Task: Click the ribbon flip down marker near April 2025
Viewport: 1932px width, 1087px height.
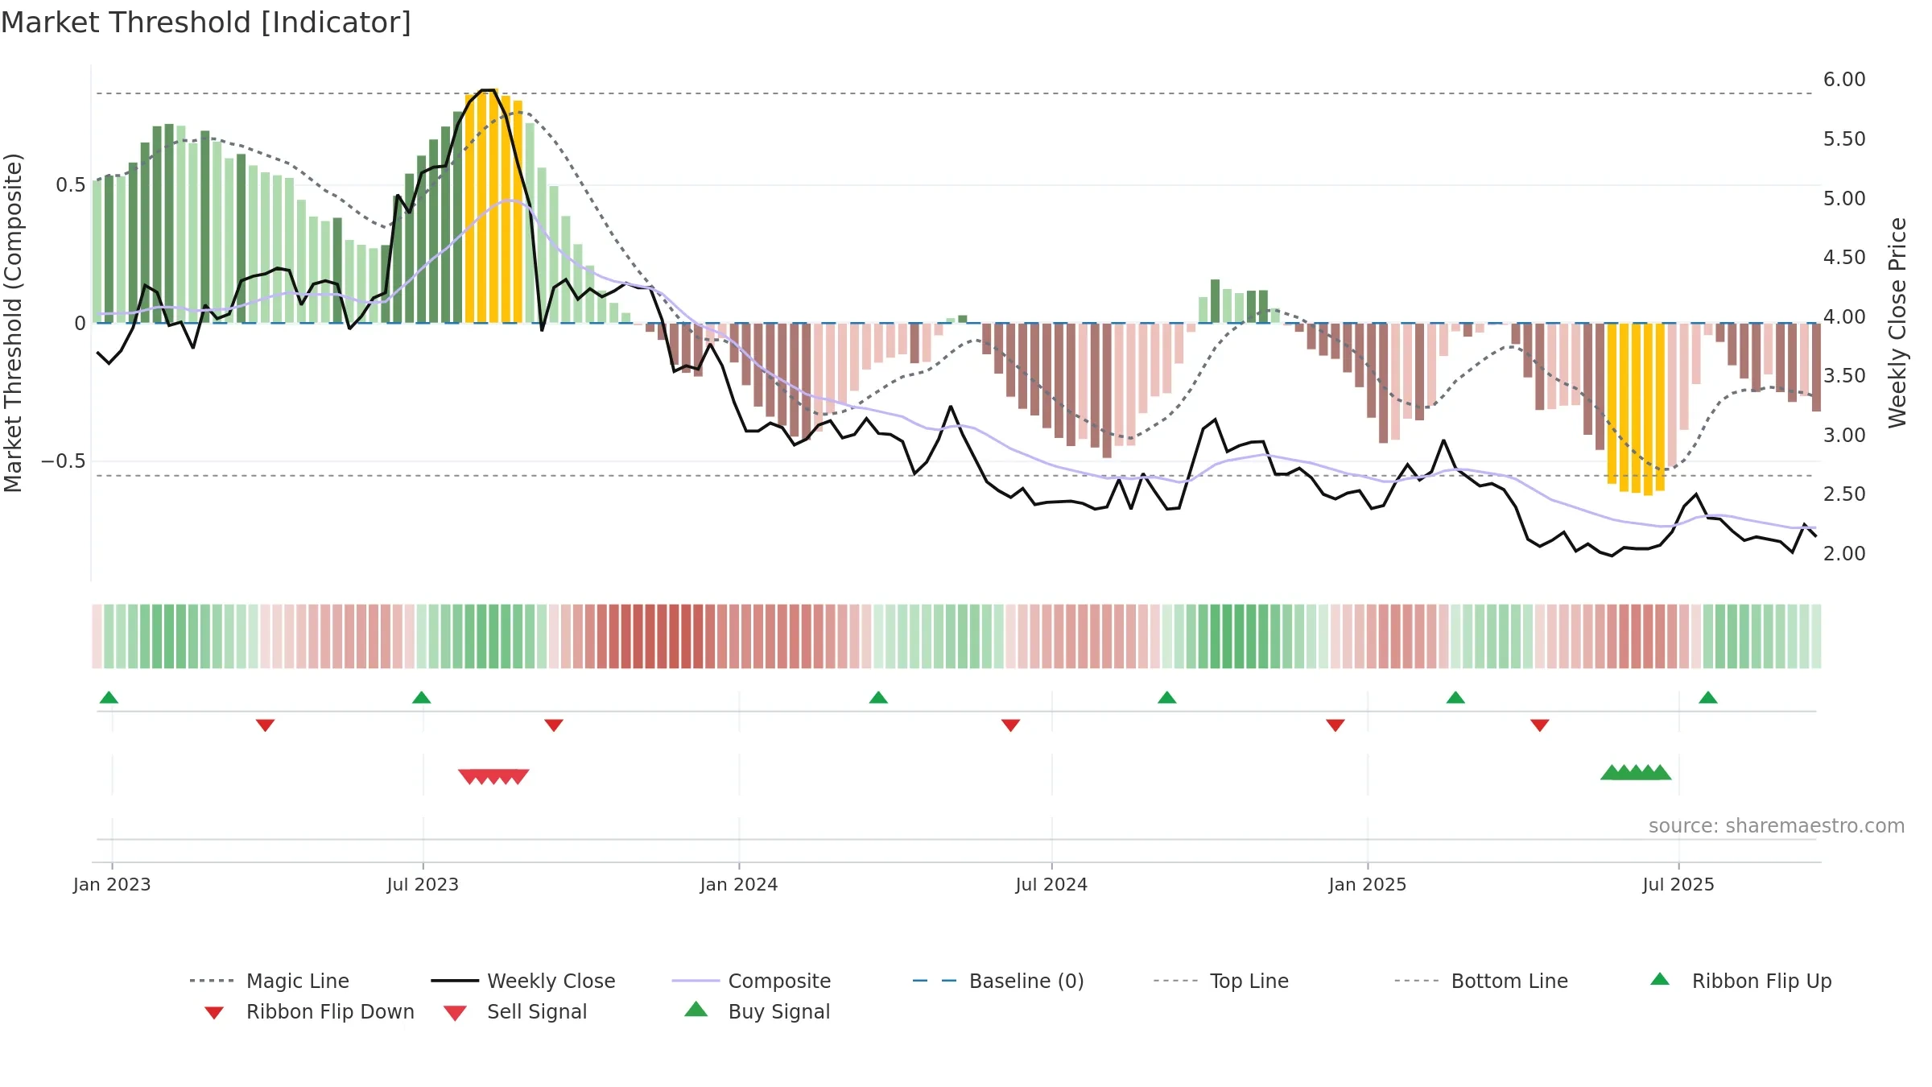Action: pyautogui.click(x=1540, y=725)
